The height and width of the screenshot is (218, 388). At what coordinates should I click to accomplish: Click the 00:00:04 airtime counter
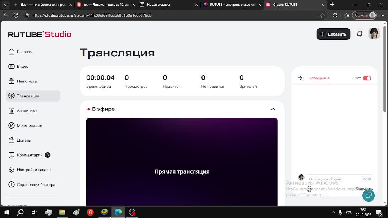[x=101, y=78]
